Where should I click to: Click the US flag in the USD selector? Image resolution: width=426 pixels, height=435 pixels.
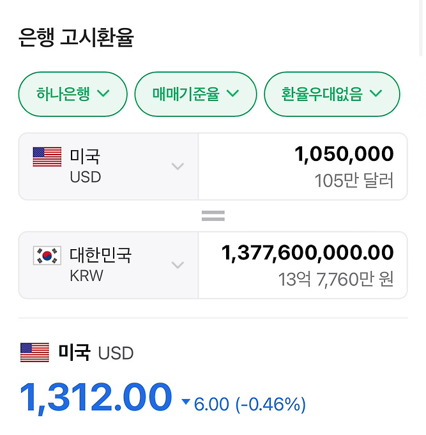click(x=47, y=156)
